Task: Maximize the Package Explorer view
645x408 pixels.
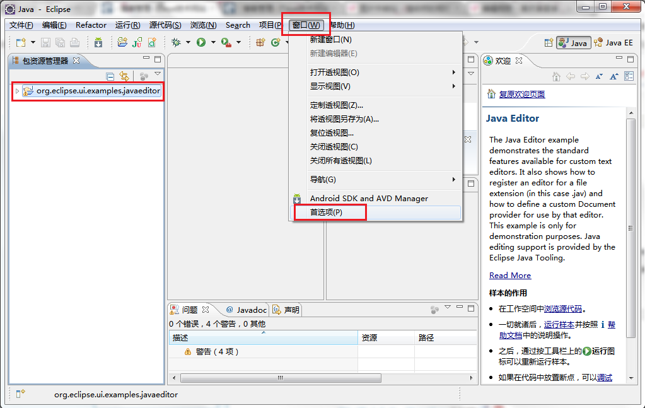Action: tap(158, 59)
